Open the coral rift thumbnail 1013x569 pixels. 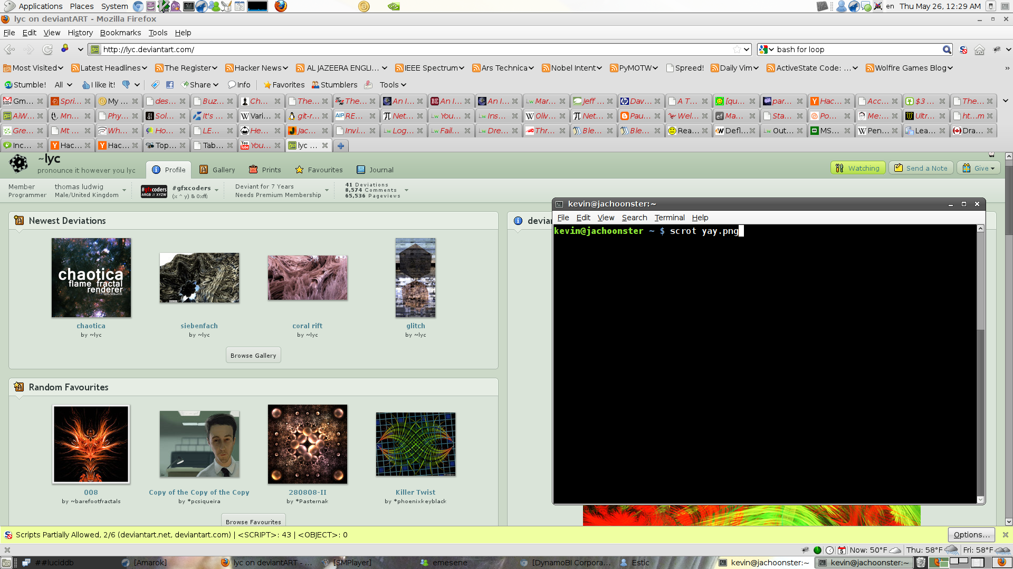tap(308, 278)
